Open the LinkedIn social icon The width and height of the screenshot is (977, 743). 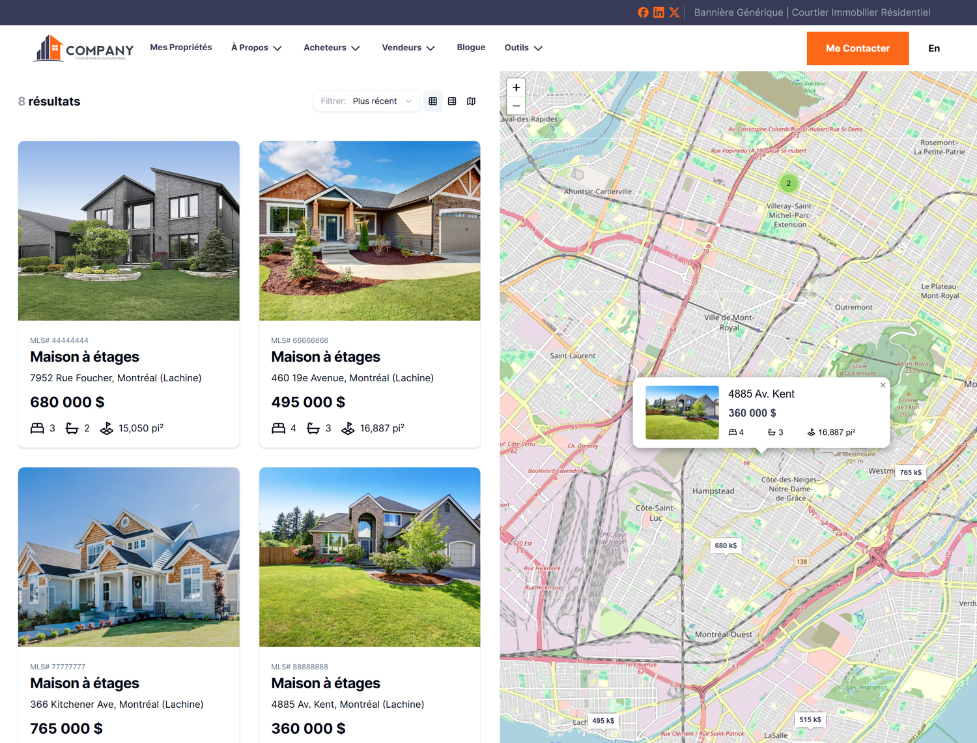(658, 12)
